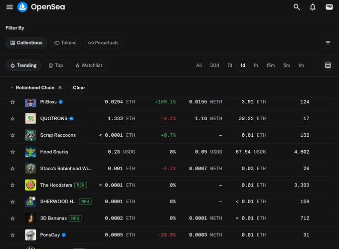Select the 1h time range
This screenshot has height=249, width=339.
(x=256, y=65)
